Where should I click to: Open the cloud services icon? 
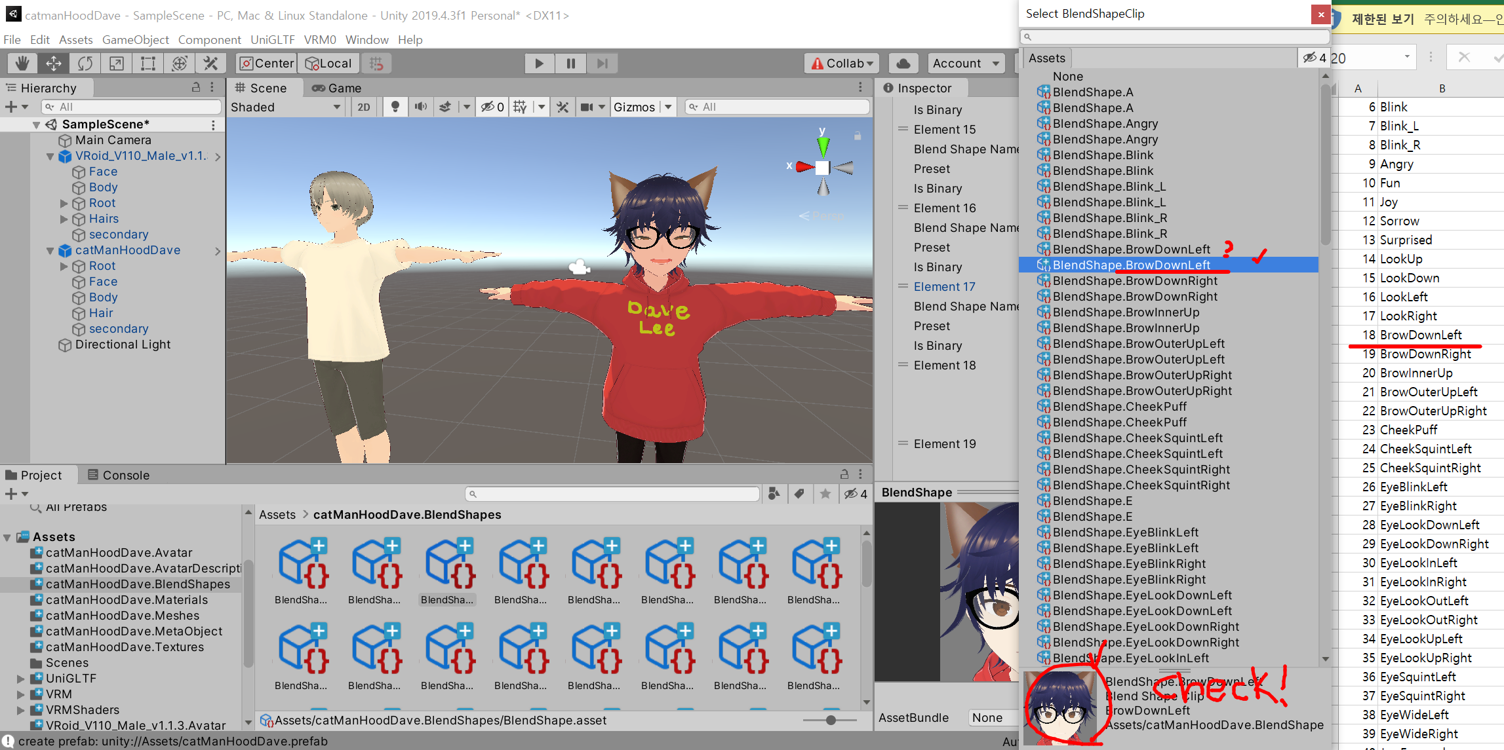click(903, 64)
